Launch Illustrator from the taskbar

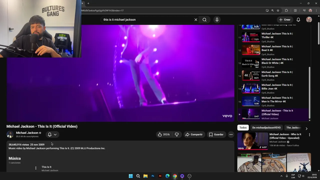click(x=160, y=176)
